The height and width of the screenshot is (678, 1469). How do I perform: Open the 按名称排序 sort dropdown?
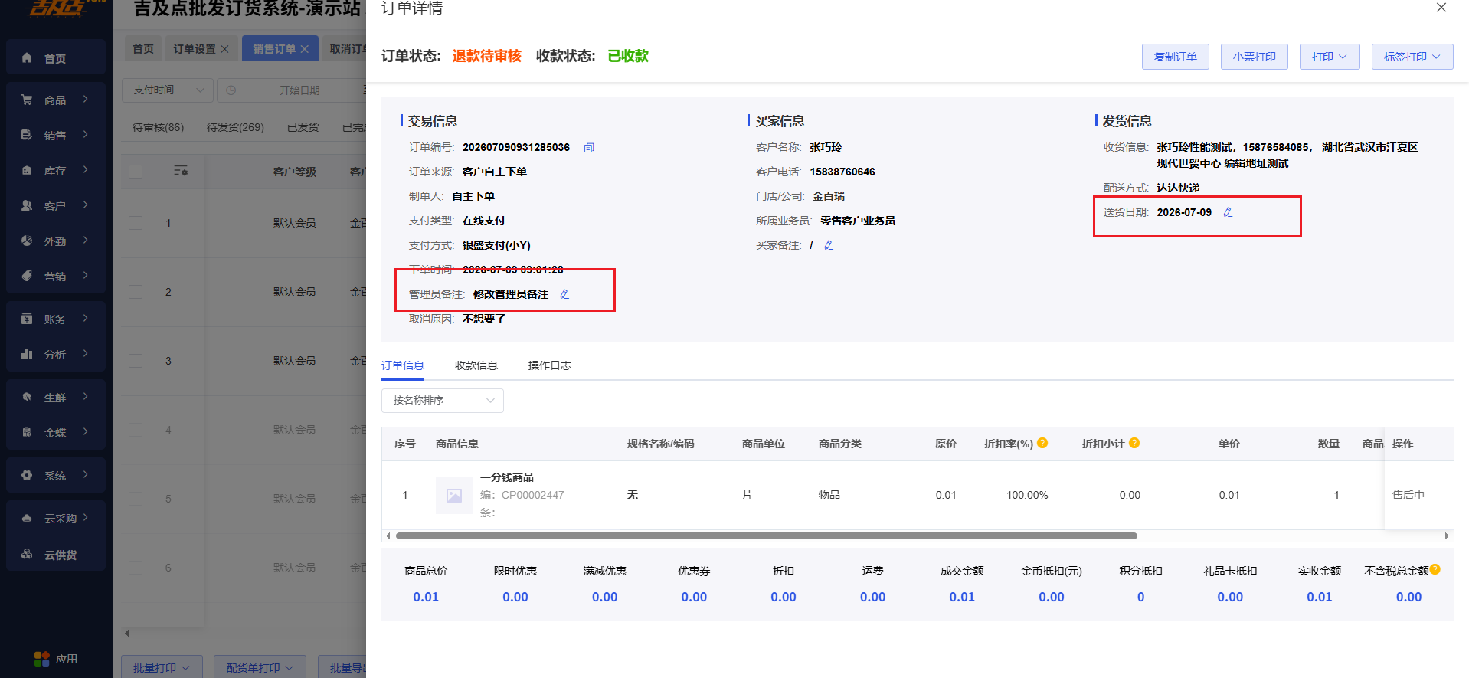tap(443, 401)
